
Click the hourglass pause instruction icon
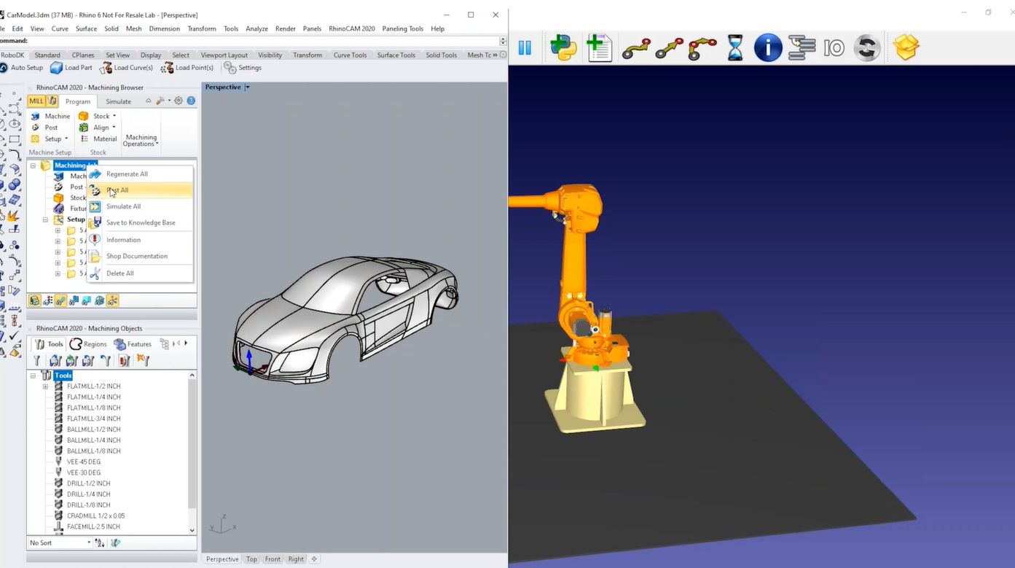click(x=735, y=48)
